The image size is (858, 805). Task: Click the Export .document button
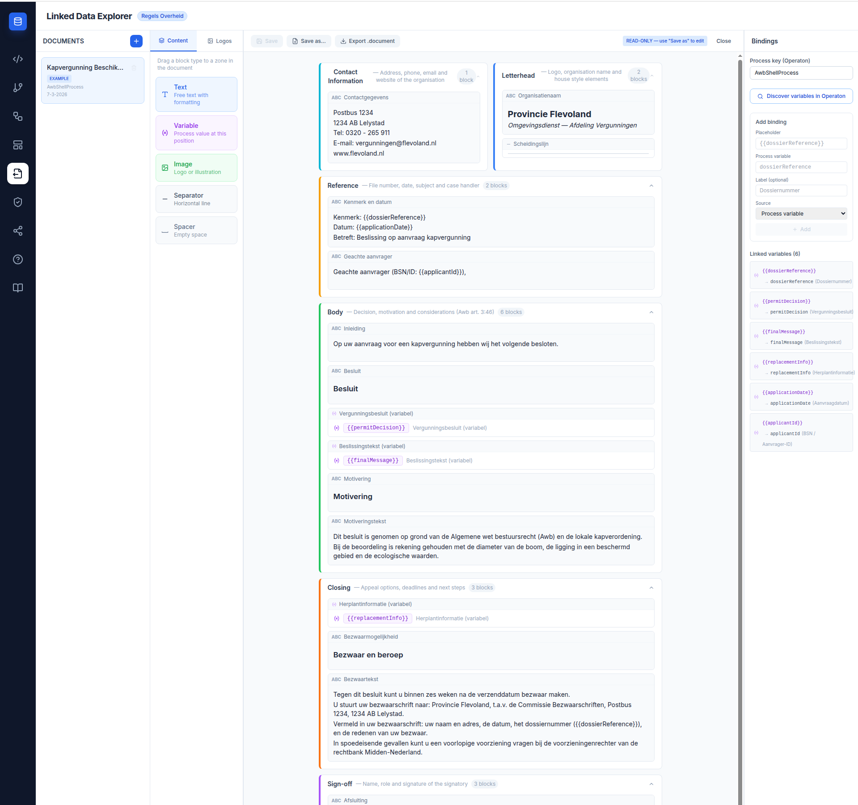point(367,41)
